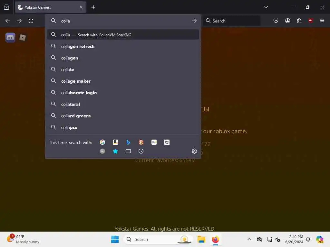
Task: Open the Copilot preview icon
Action: (x=320, y=239)
